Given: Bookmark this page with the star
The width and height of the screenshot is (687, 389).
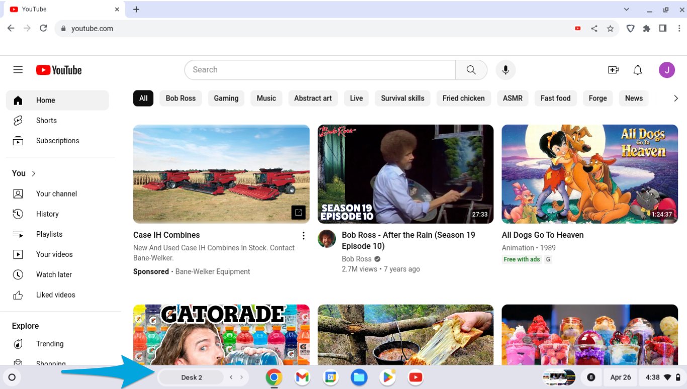Looking at the screenshot, I should point(610,29).
